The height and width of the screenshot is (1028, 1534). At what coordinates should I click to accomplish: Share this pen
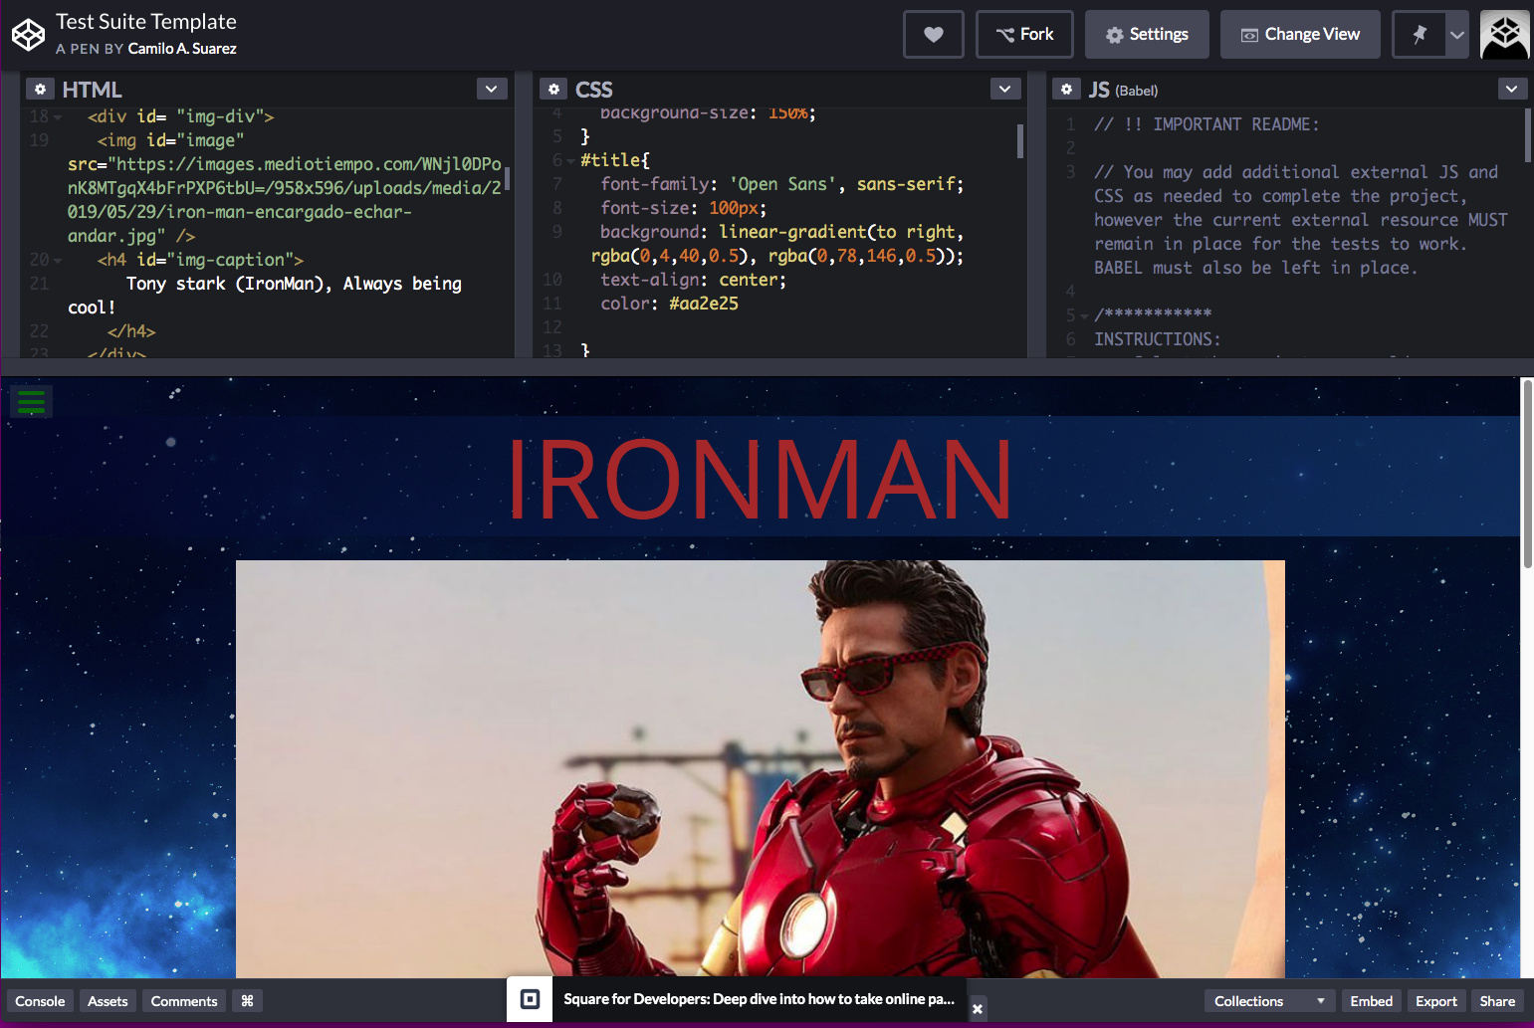tap(1497, 1001)
